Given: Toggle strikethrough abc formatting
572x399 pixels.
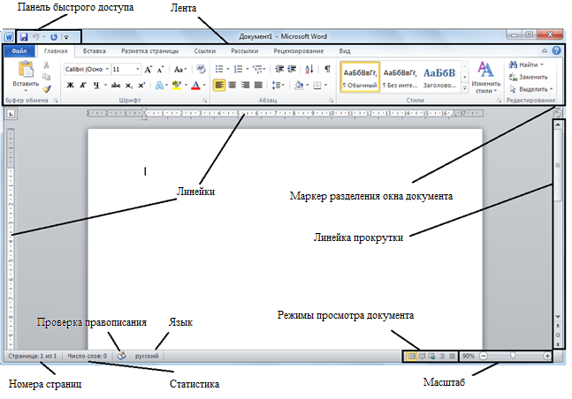Looking at the screenshot, I should click(116, 86).
